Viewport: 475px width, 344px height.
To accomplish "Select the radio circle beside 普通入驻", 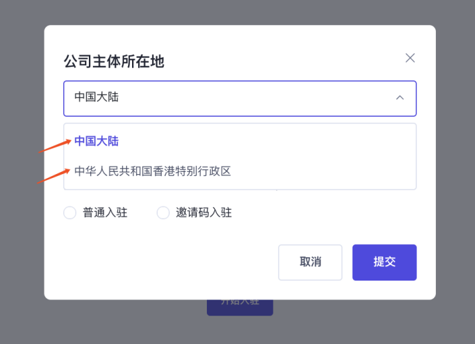I will click(69, 213).
